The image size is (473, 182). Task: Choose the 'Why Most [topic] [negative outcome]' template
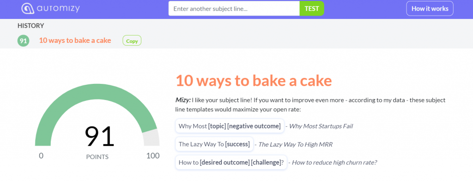coord(230,126)
